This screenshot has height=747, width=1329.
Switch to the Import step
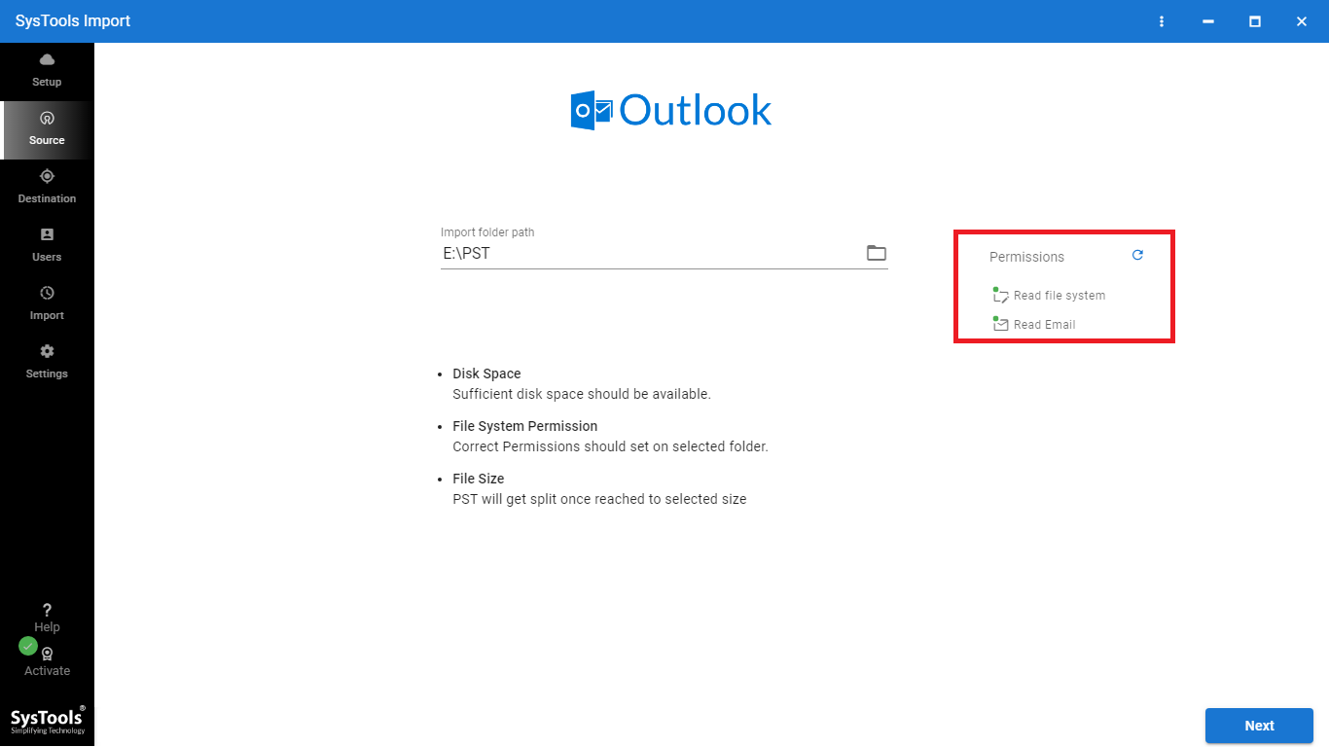[47, 304]
